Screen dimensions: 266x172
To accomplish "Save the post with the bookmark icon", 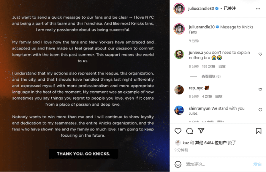I will tap(258, 131).
